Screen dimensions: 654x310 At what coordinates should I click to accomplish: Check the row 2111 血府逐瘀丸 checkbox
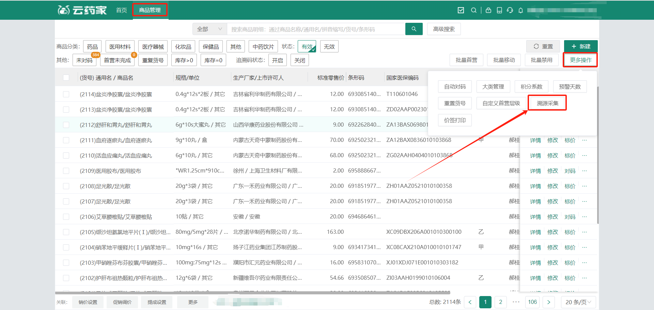tap(66, 140)
